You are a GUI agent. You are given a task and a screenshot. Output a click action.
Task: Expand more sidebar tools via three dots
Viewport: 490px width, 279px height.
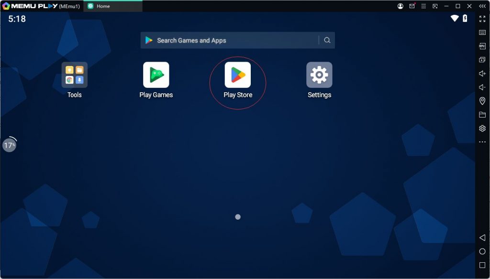pos(482,142)
